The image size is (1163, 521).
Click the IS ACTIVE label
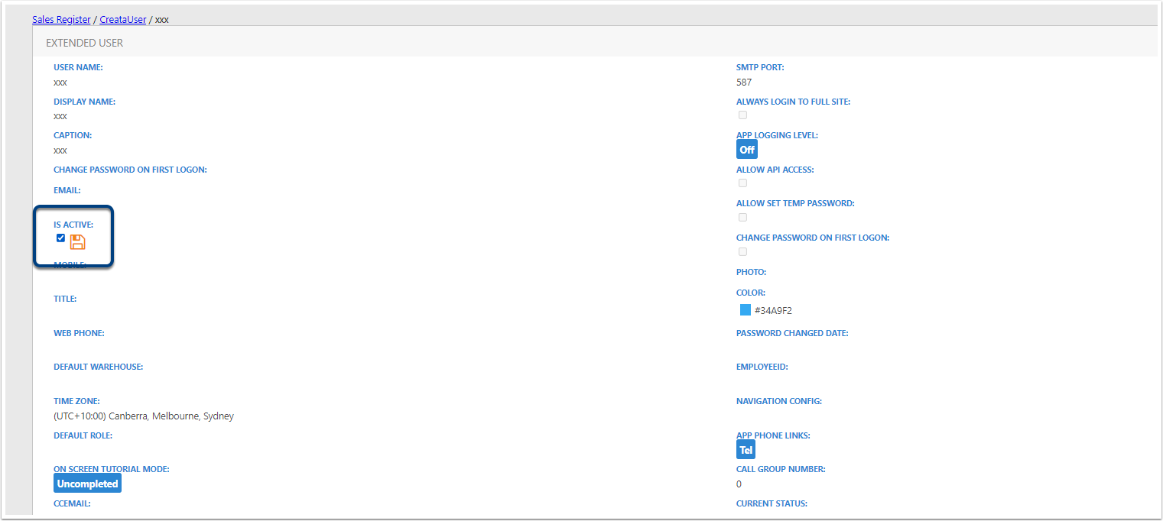(x=73, y=225)
